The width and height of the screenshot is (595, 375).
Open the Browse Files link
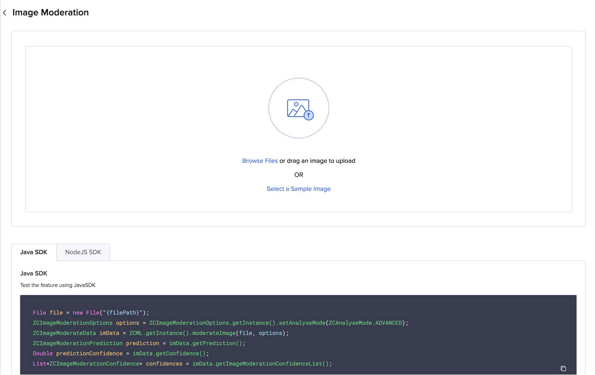pos(260,161)
